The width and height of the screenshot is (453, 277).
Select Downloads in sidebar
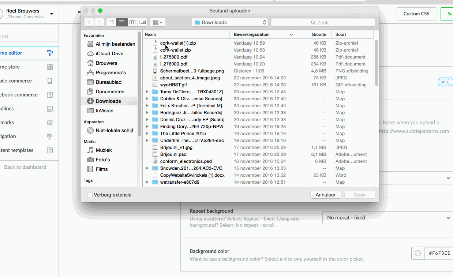coord(109,101)
